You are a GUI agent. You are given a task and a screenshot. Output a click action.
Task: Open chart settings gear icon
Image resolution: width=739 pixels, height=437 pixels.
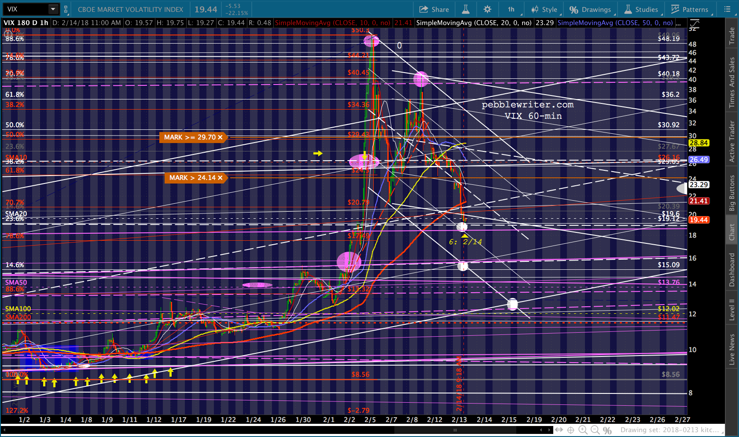pyautogui.click(x=487, y=9)
